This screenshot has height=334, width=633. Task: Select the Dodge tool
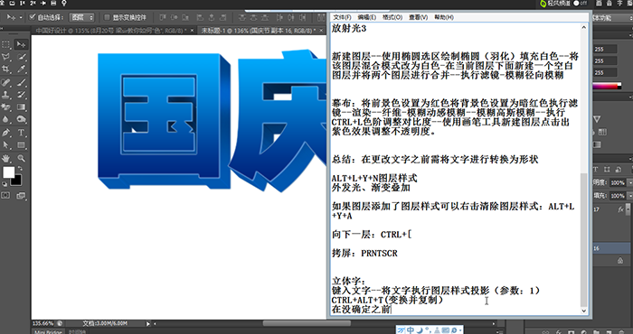tap(21, 120)
